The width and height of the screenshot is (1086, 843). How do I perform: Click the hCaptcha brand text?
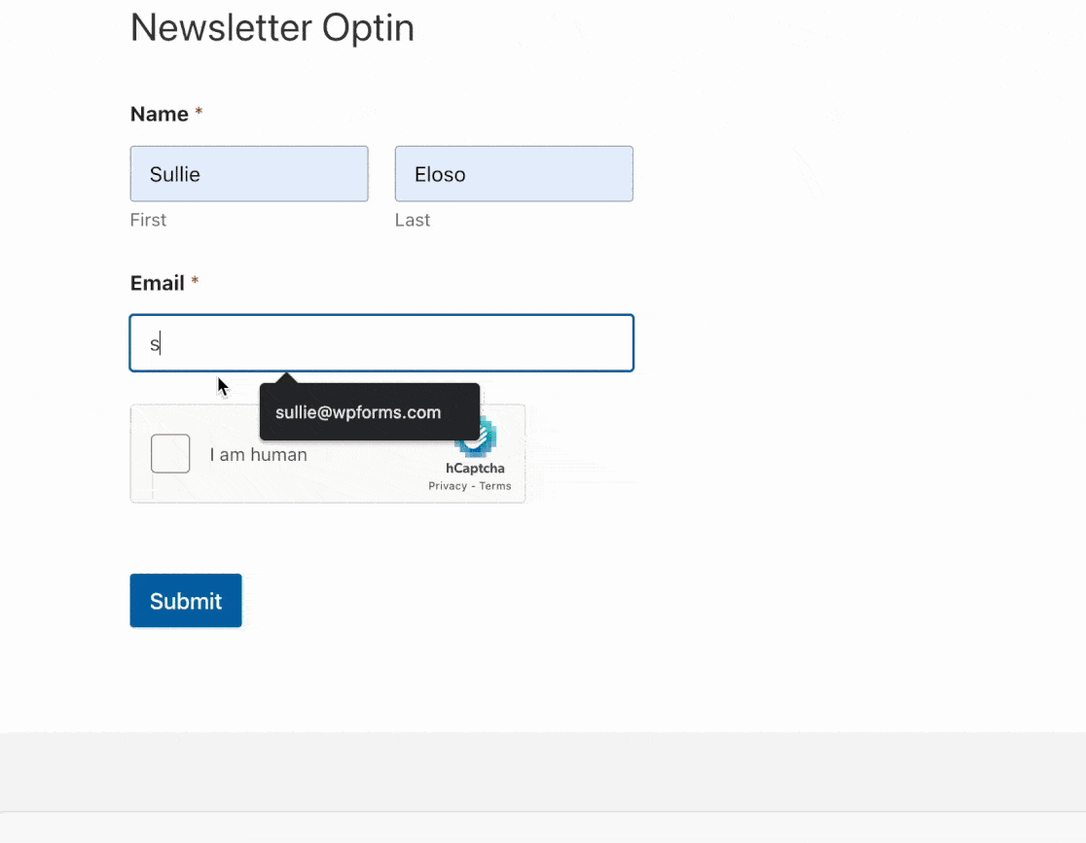tap(475, 468)
